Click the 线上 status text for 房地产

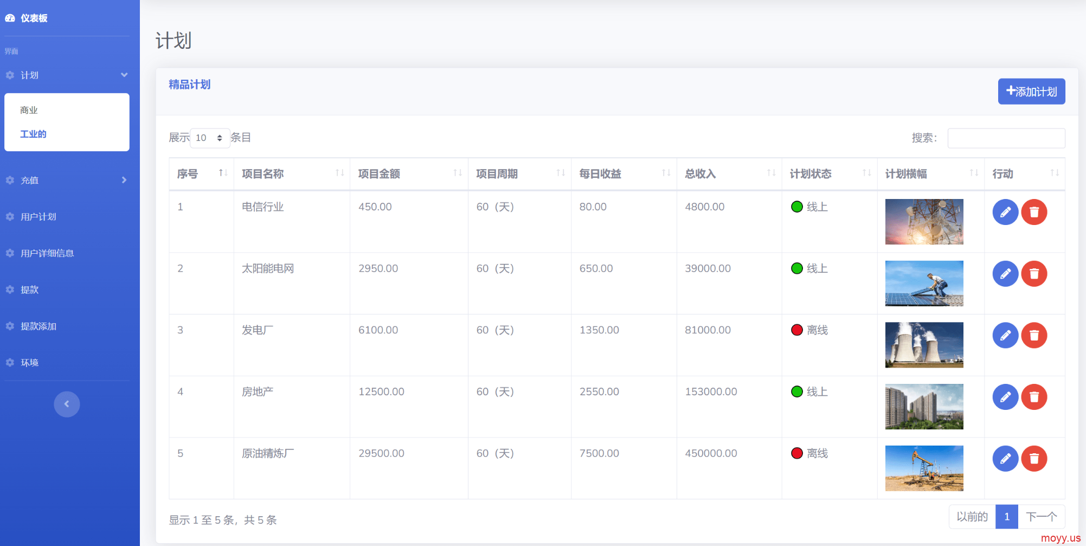(817, 391)
